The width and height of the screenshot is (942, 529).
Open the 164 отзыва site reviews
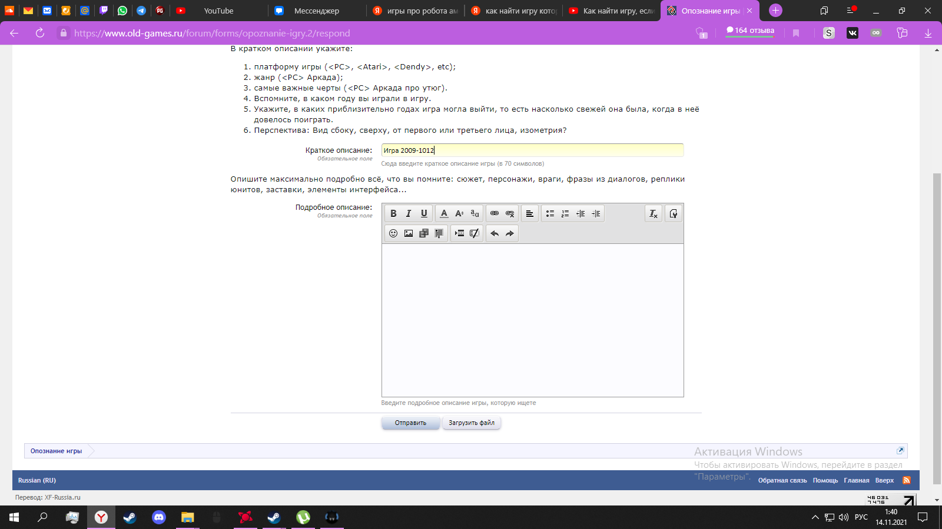point(750,31)
